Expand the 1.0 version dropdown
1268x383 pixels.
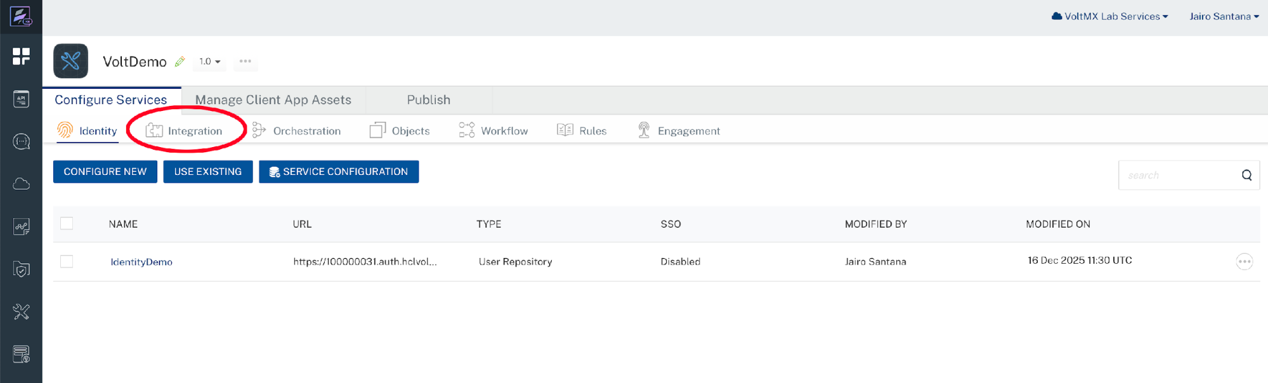click(x=210, y=62)
